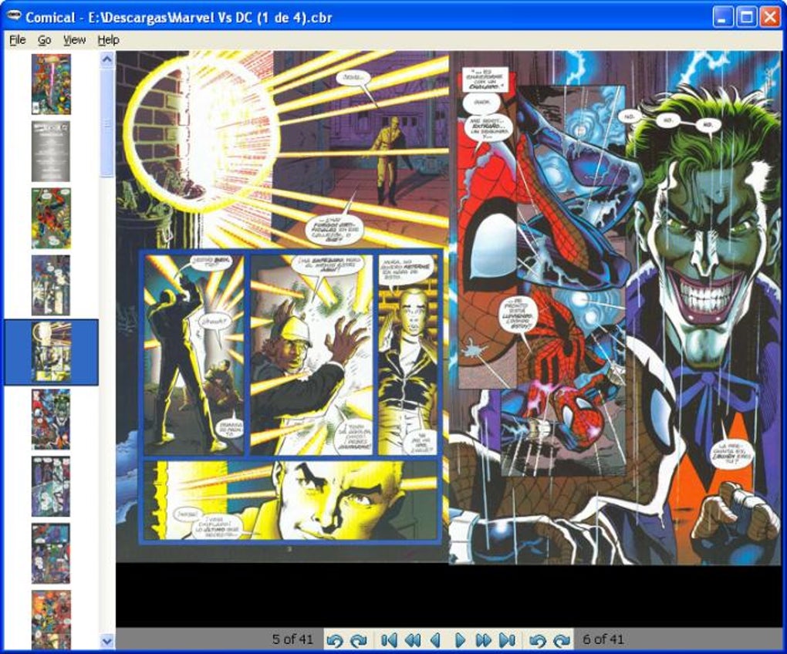Select the third page thumbnail
The image size is (787, 654).
(x=51, y=218)
